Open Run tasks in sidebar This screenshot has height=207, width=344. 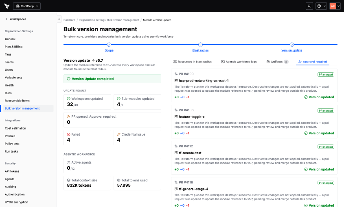[11, 151]
